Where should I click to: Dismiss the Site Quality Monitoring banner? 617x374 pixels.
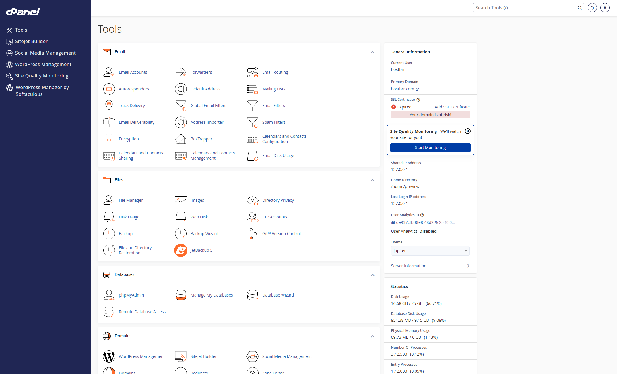pos(467,131)
